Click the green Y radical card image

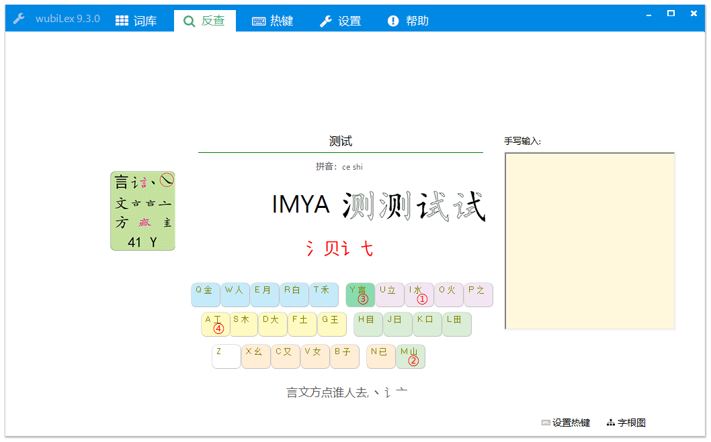(x=142, y=211)
